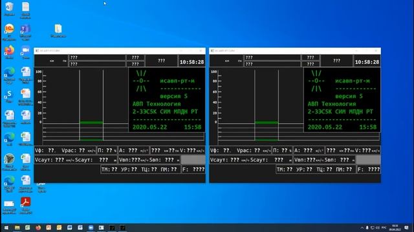414x232 pixels.
Task: Click the green bar in right window chart
Action: [x=267, y=122]
